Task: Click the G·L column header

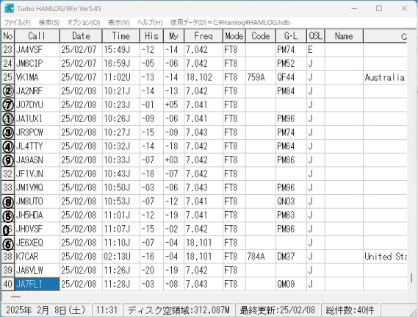Action: [x=291, y=36]
